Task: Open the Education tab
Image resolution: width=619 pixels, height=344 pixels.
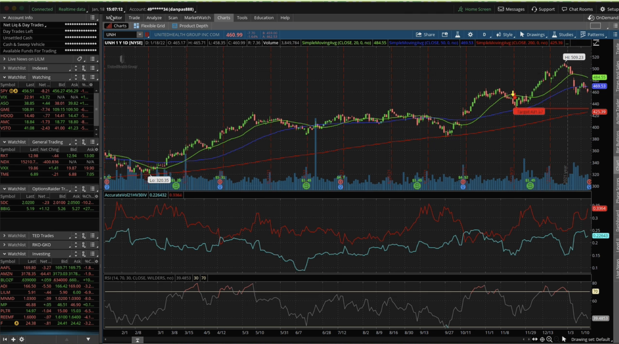Action: tap(264, 18)
